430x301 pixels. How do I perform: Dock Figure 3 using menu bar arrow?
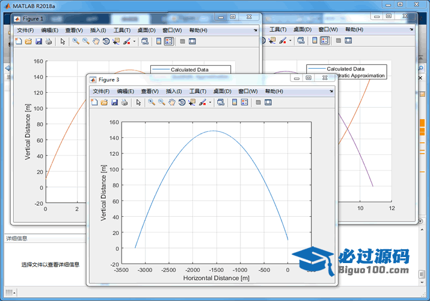click(331, 91)
